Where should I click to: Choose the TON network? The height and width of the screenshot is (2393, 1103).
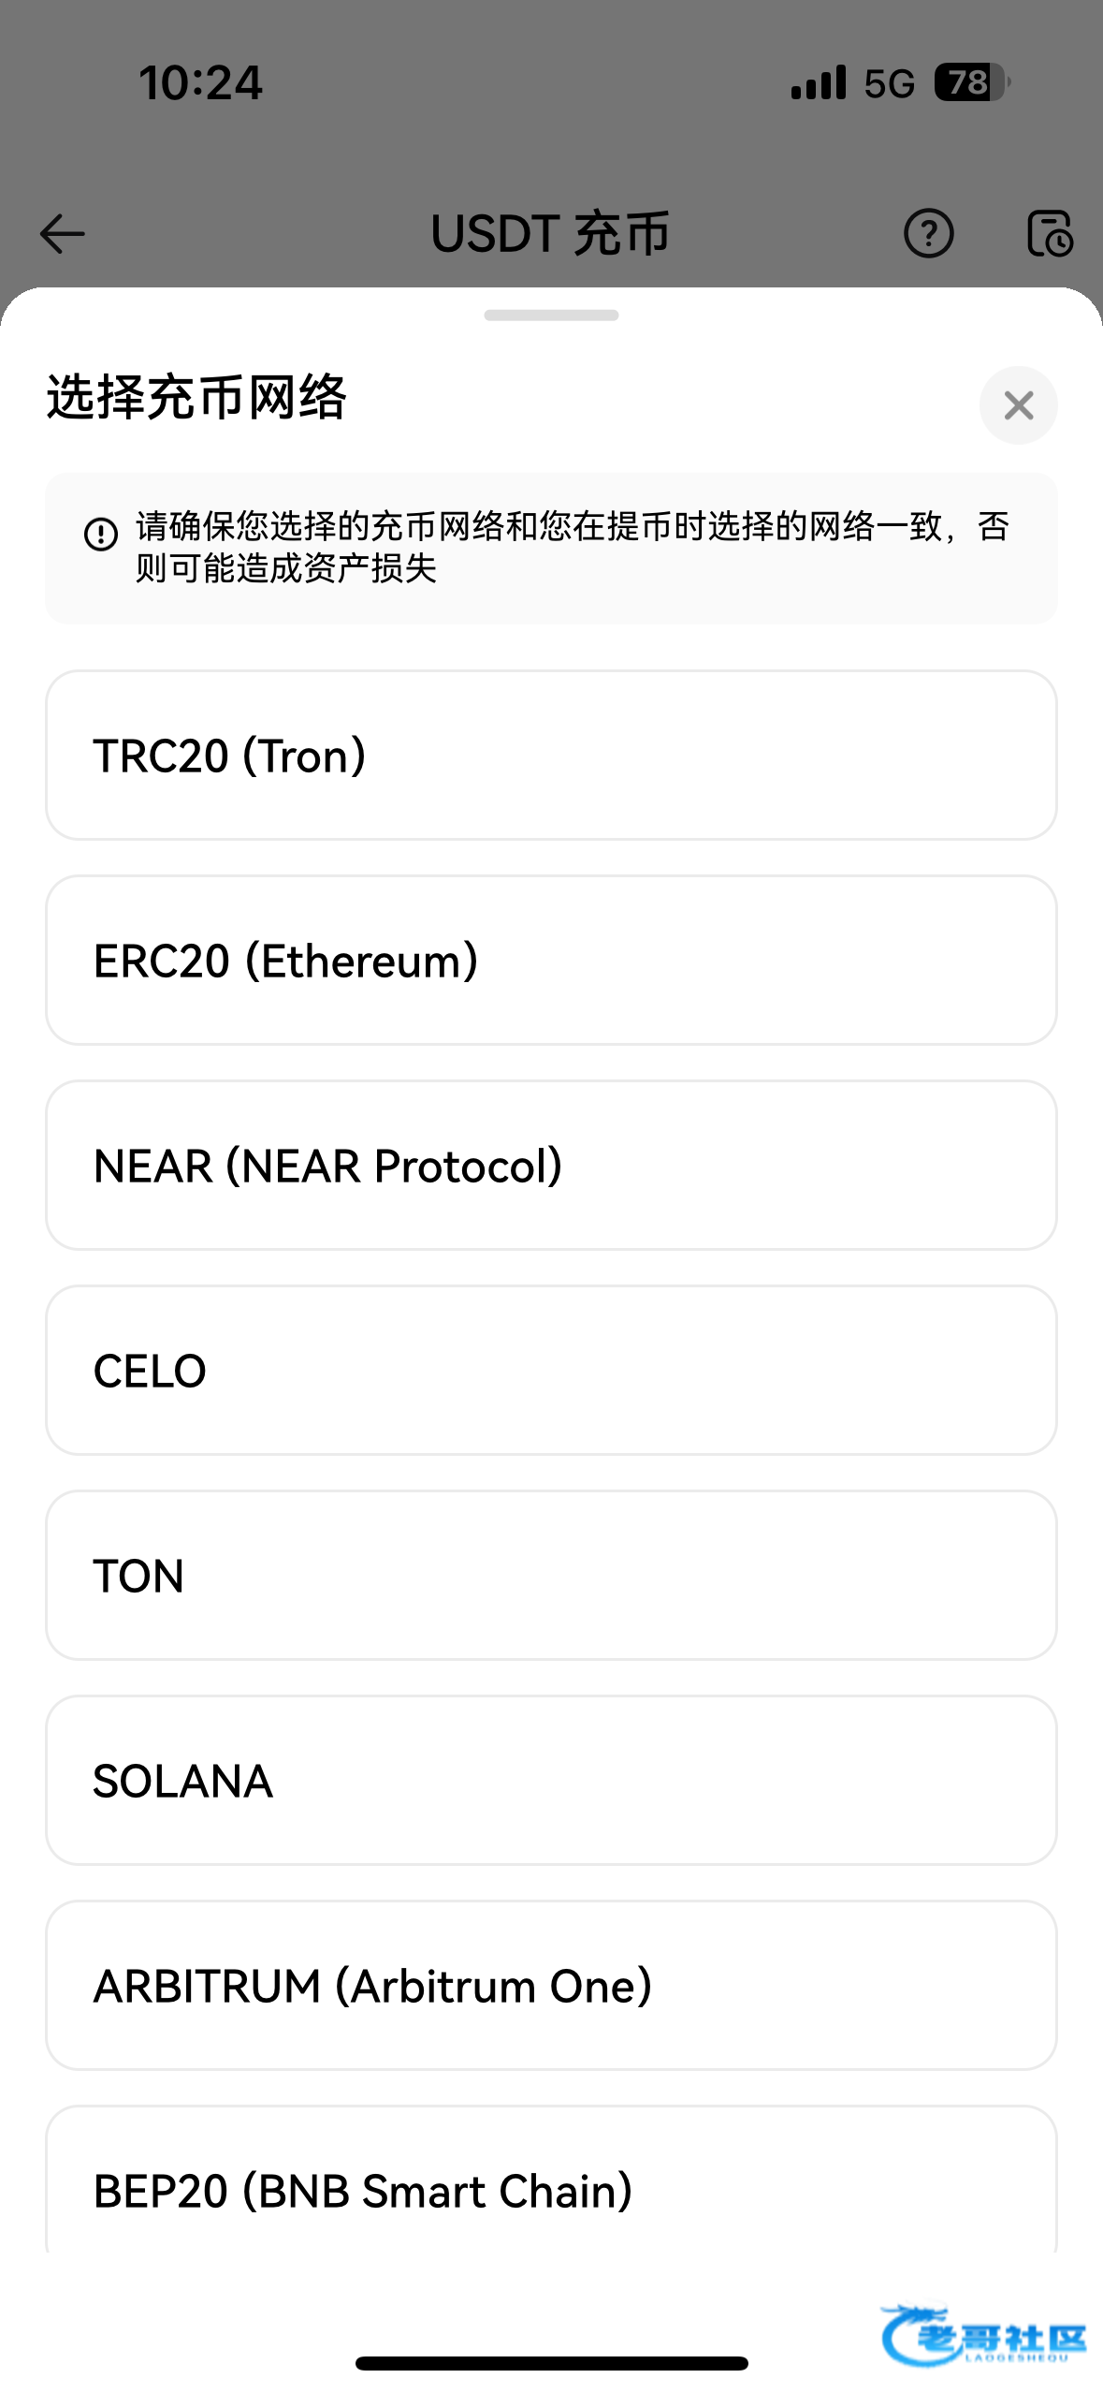tap(551, 1576)
